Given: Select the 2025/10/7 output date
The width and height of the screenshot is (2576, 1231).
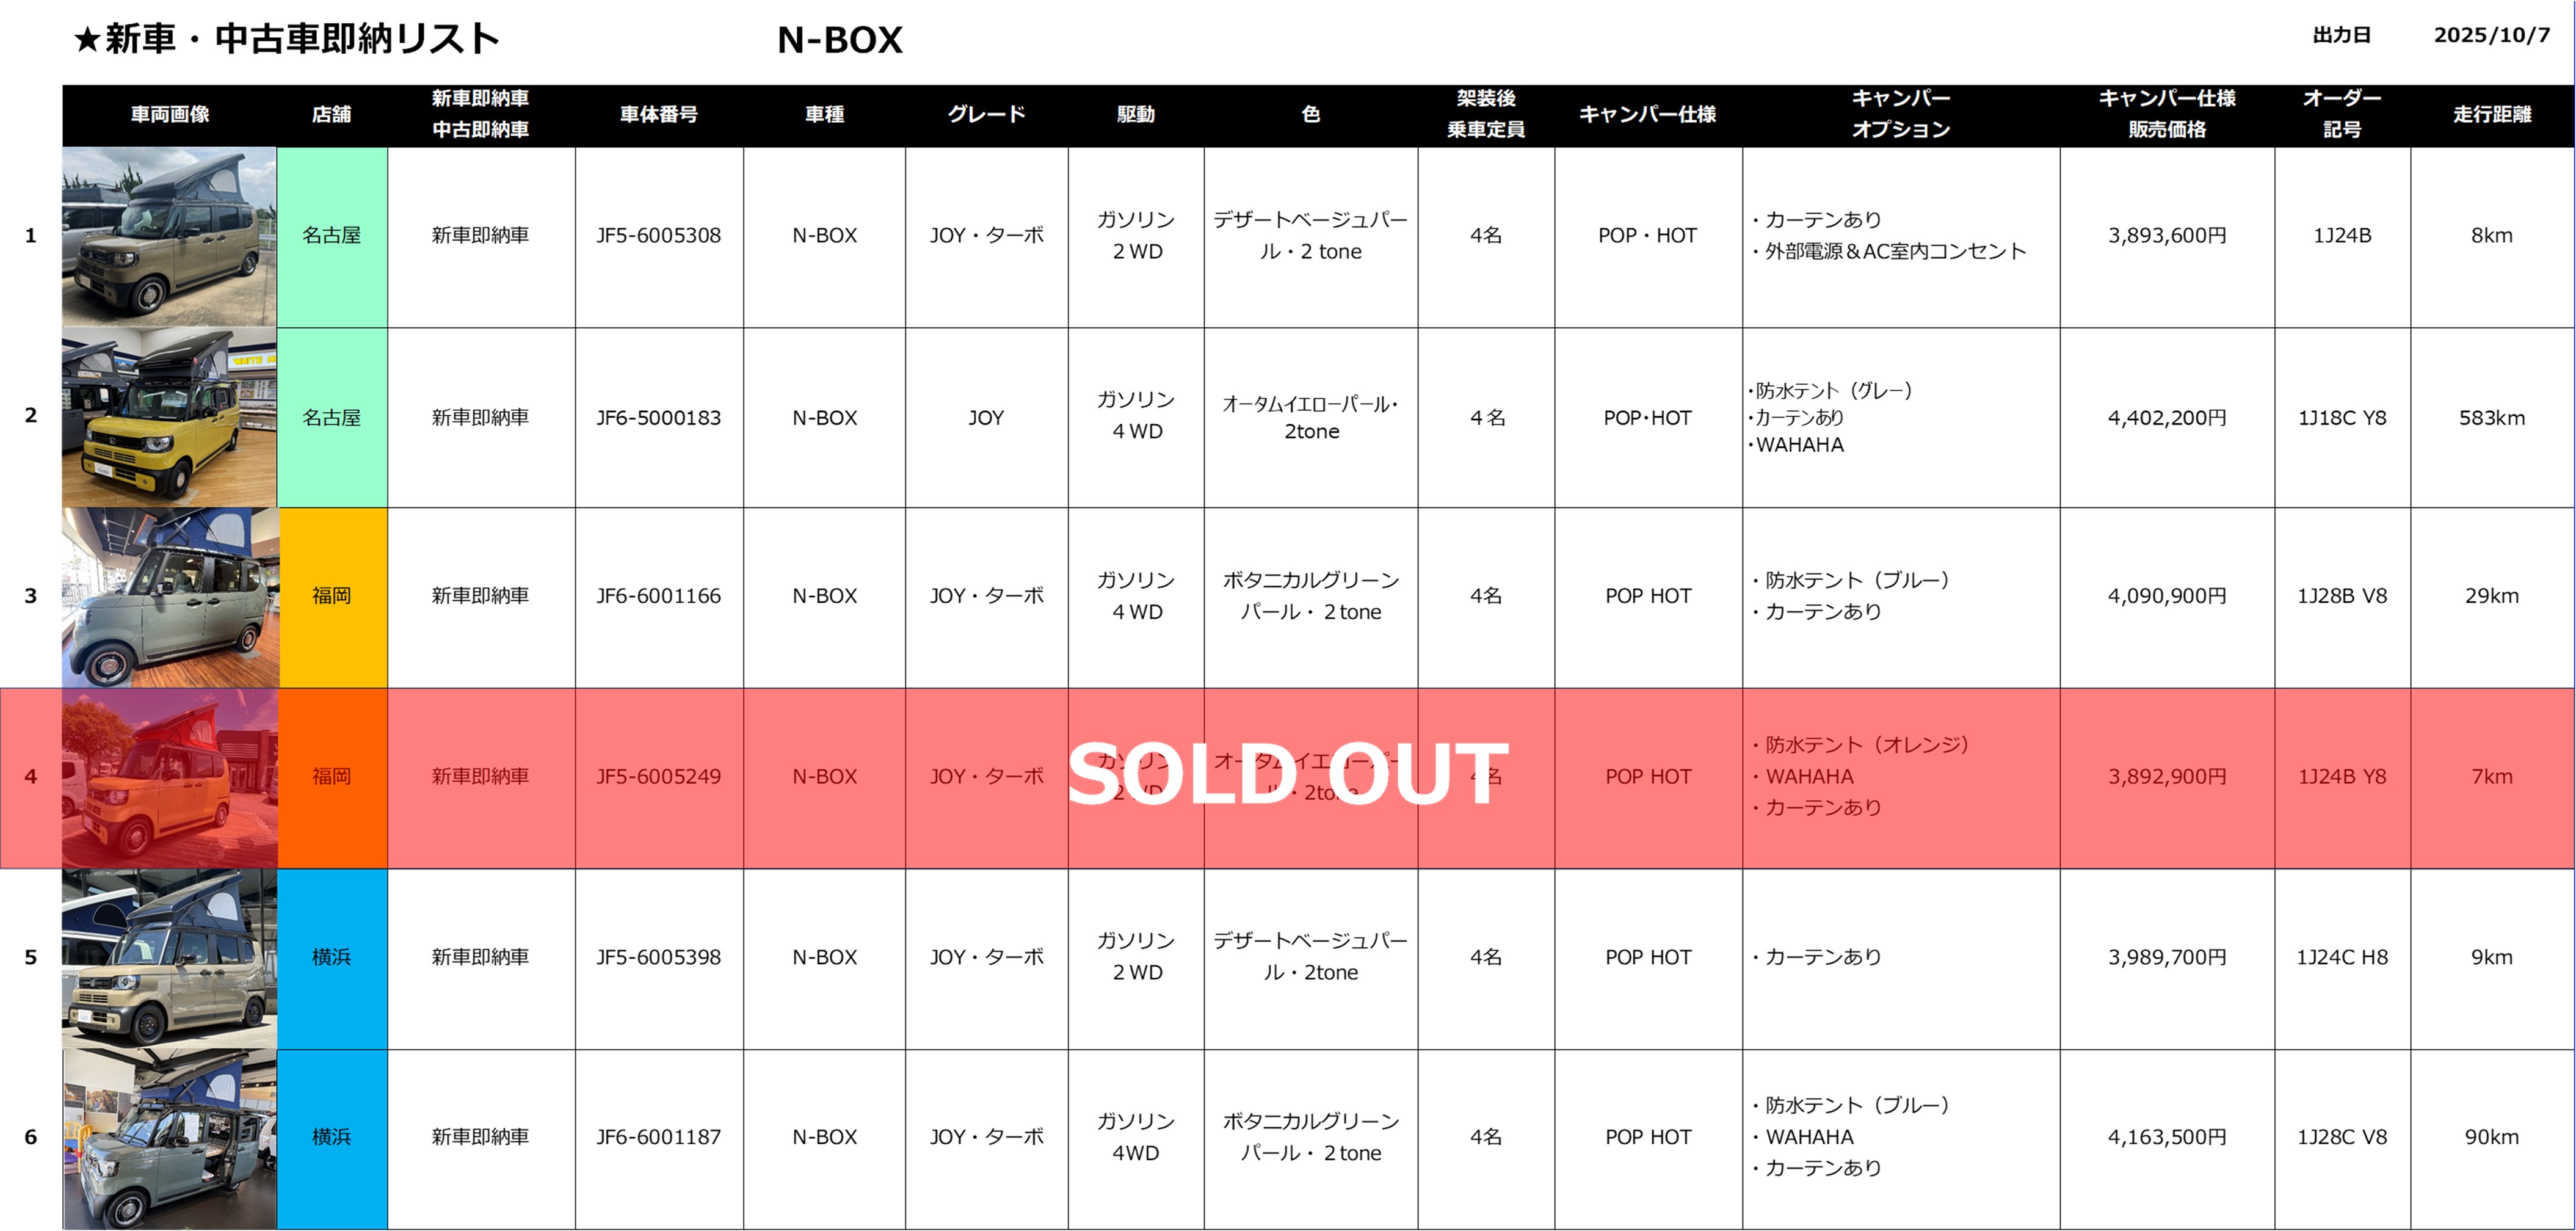Looking at the screenshot, I should [2491, 36].
